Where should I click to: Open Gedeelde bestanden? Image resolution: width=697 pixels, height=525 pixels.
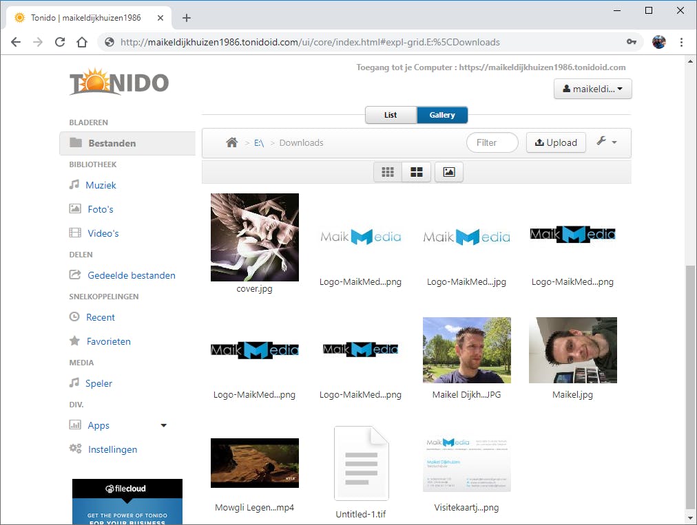click(x=131, y=275)
